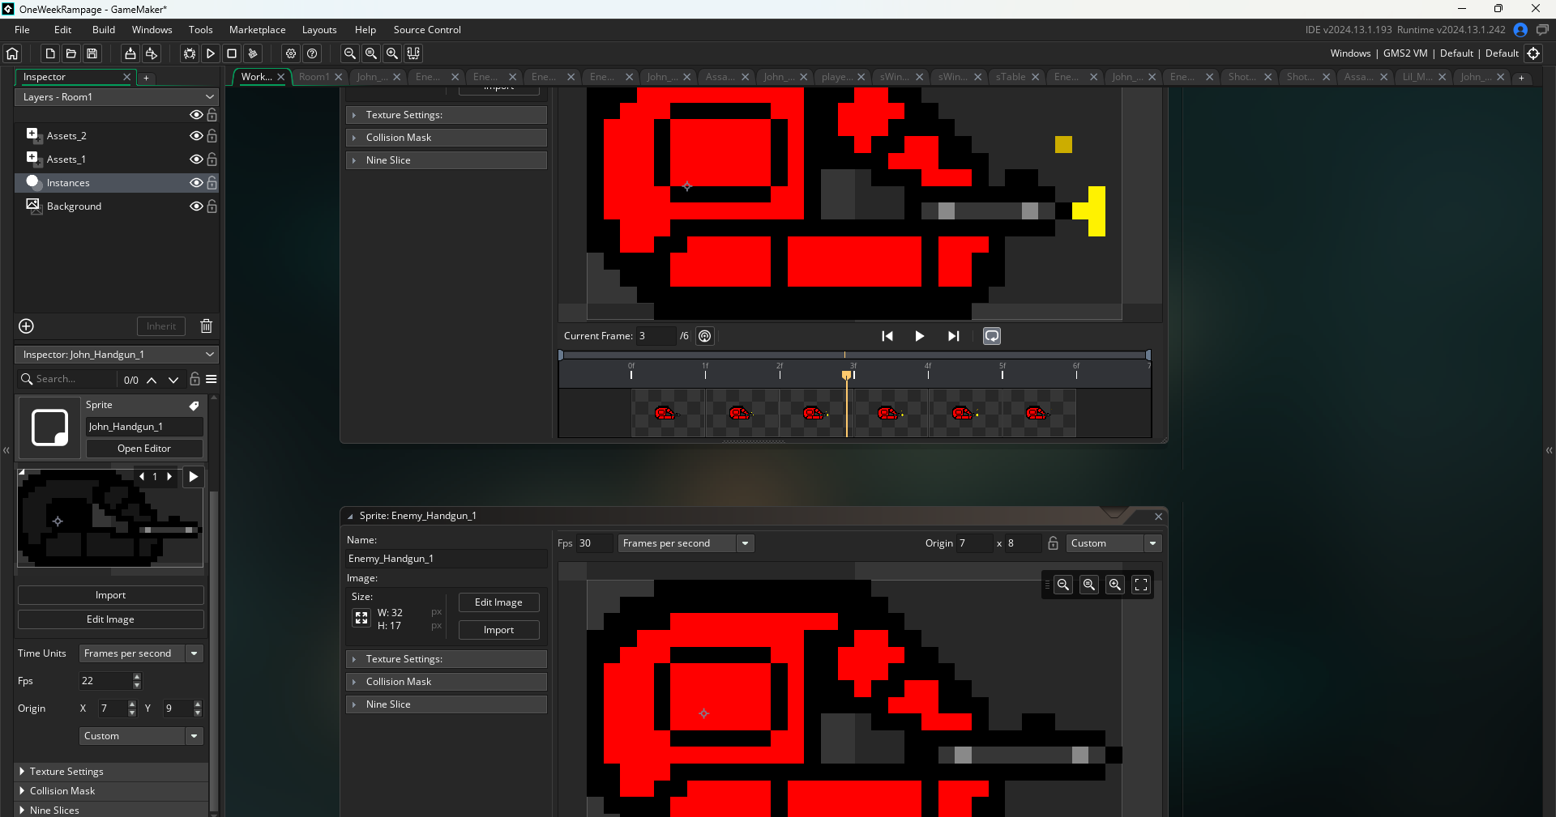This screenshot has width=1556, height=817.
Task: Open Enemy_Handgun_1 origin Custom dropdown
Action: pos(1114,543)
